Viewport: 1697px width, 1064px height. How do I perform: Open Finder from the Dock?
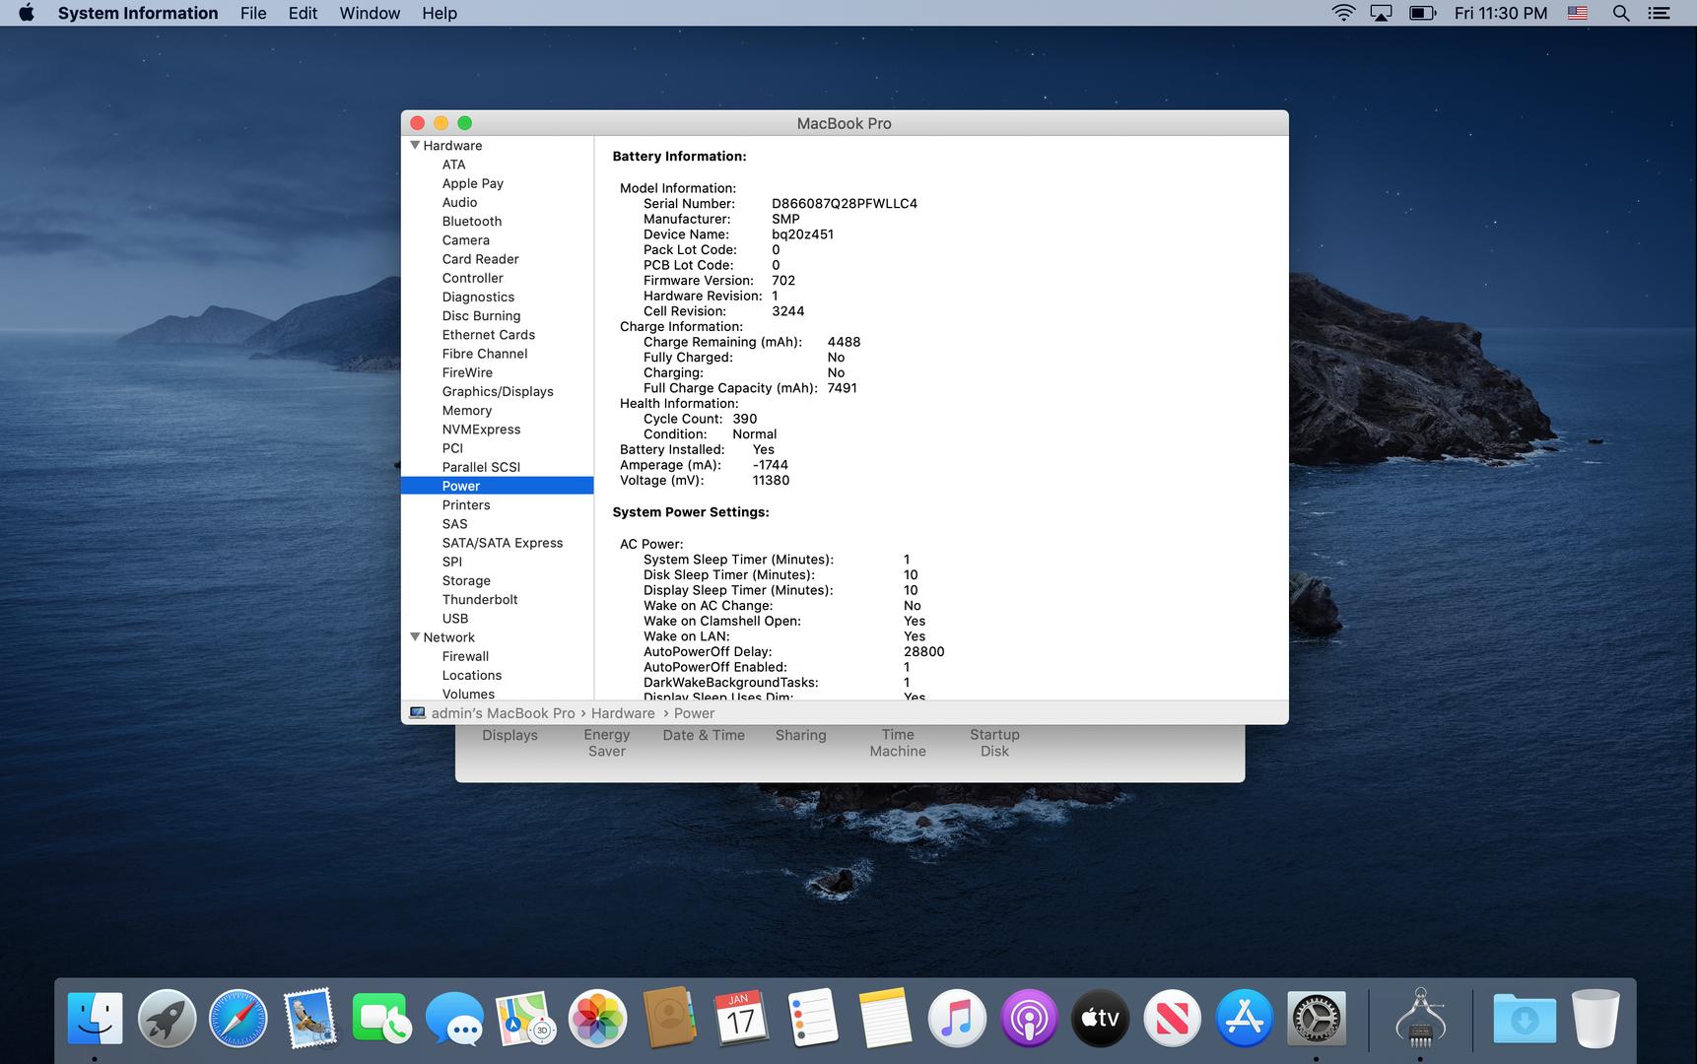pyautogui.click(x=96, y=1018)
